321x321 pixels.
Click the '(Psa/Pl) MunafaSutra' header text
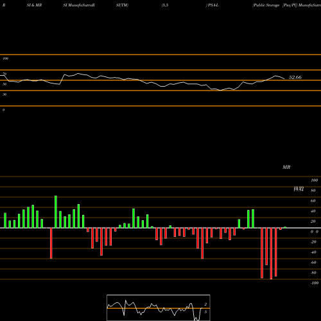click(302, 5)
